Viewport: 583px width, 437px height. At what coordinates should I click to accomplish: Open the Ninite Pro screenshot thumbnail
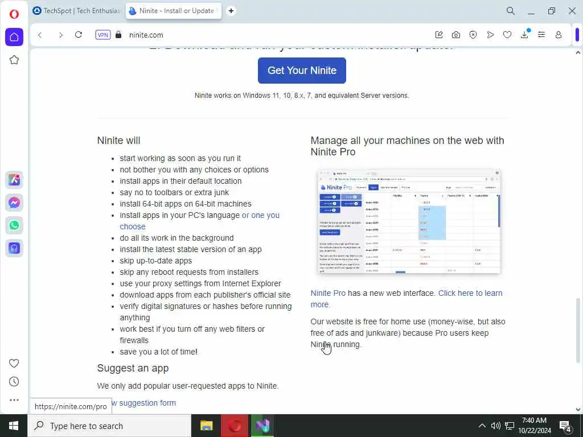click(409, 221)
